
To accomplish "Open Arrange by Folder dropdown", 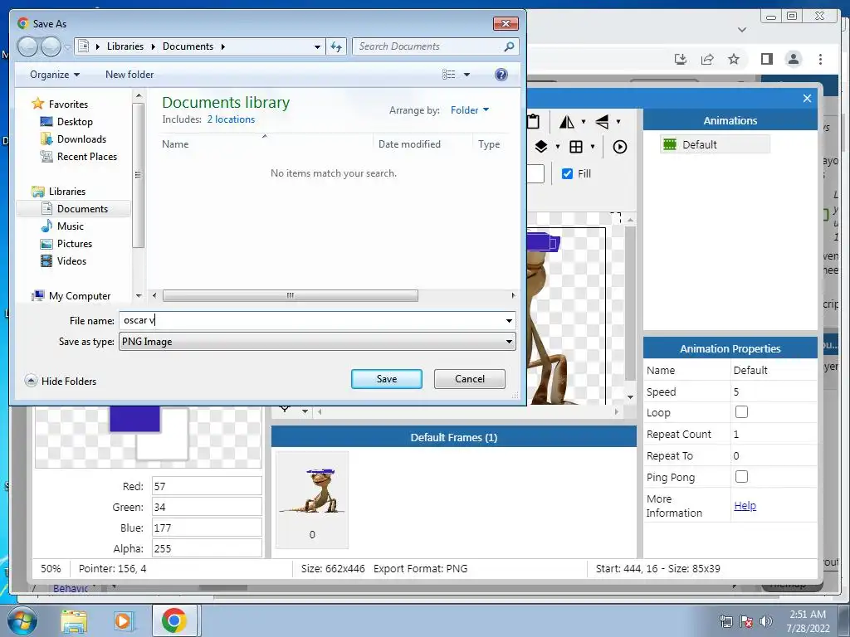I will [x=470, y=110].
